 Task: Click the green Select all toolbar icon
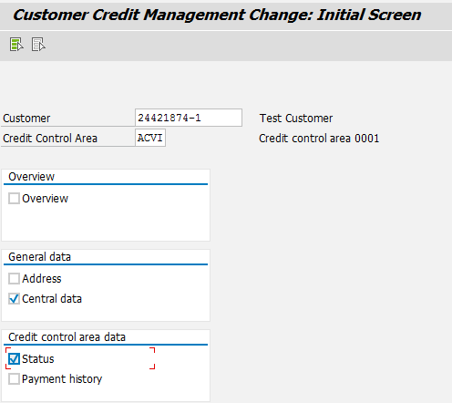coord(16,45)
